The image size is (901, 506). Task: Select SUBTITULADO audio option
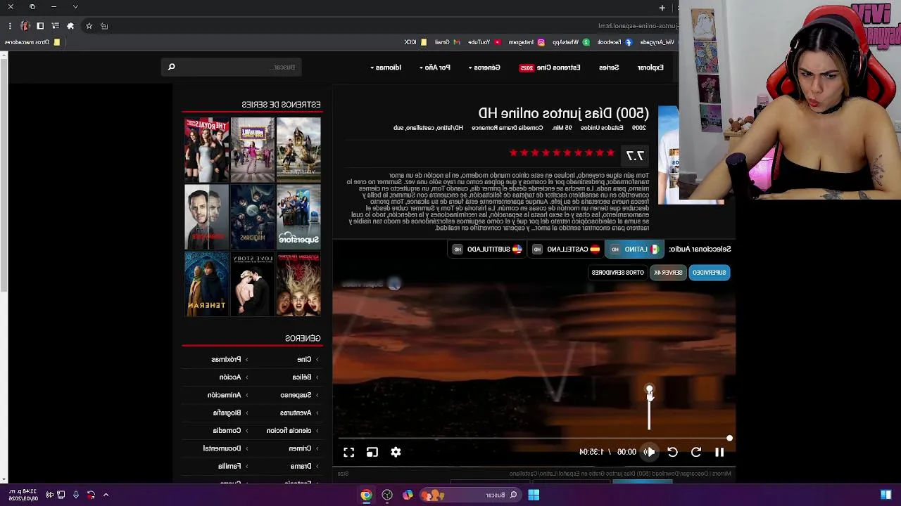[488, 249]
